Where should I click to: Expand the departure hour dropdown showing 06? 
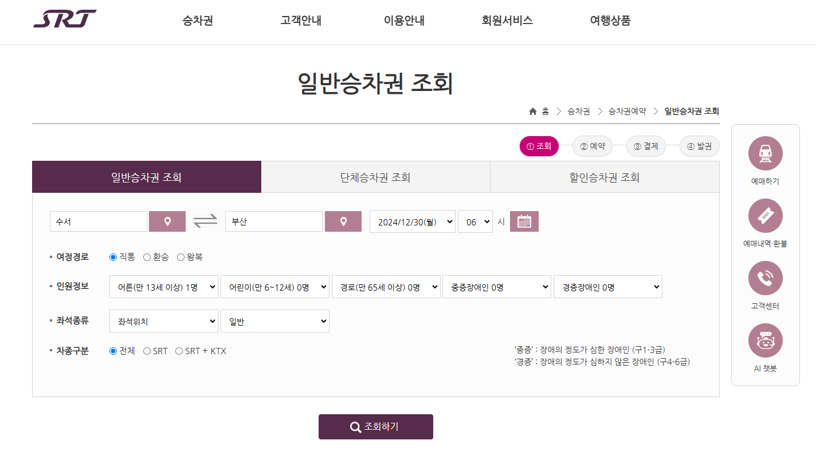pos(475,221)
